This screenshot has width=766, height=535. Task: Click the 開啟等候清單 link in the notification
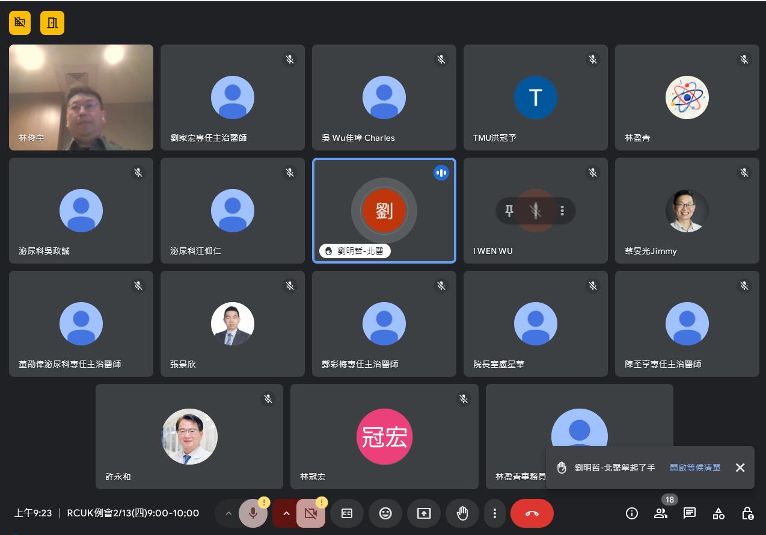pos(695,468)
